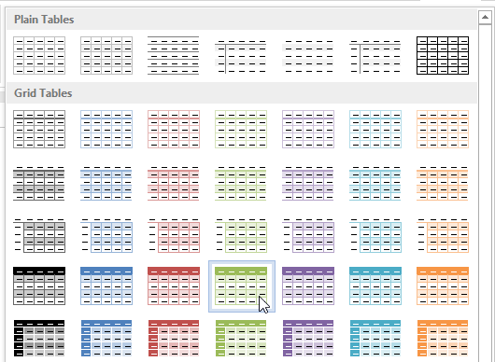Select purple Grid Table 3 with open first column

click(308, 235)
